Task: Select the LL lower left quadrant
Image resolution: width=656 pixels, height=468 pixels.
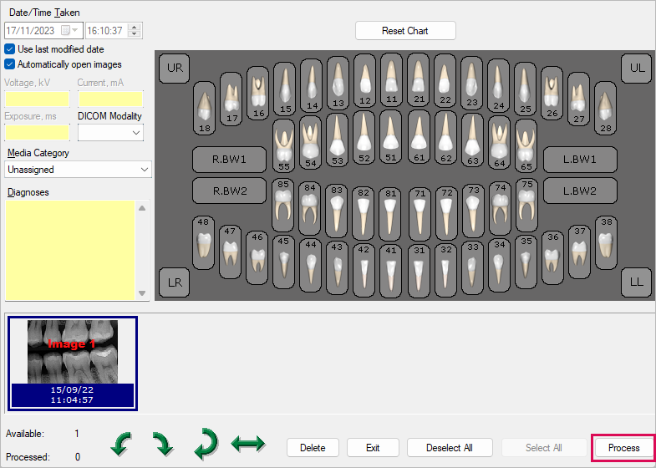Action: pyautogui.click(x=636, y=282)
